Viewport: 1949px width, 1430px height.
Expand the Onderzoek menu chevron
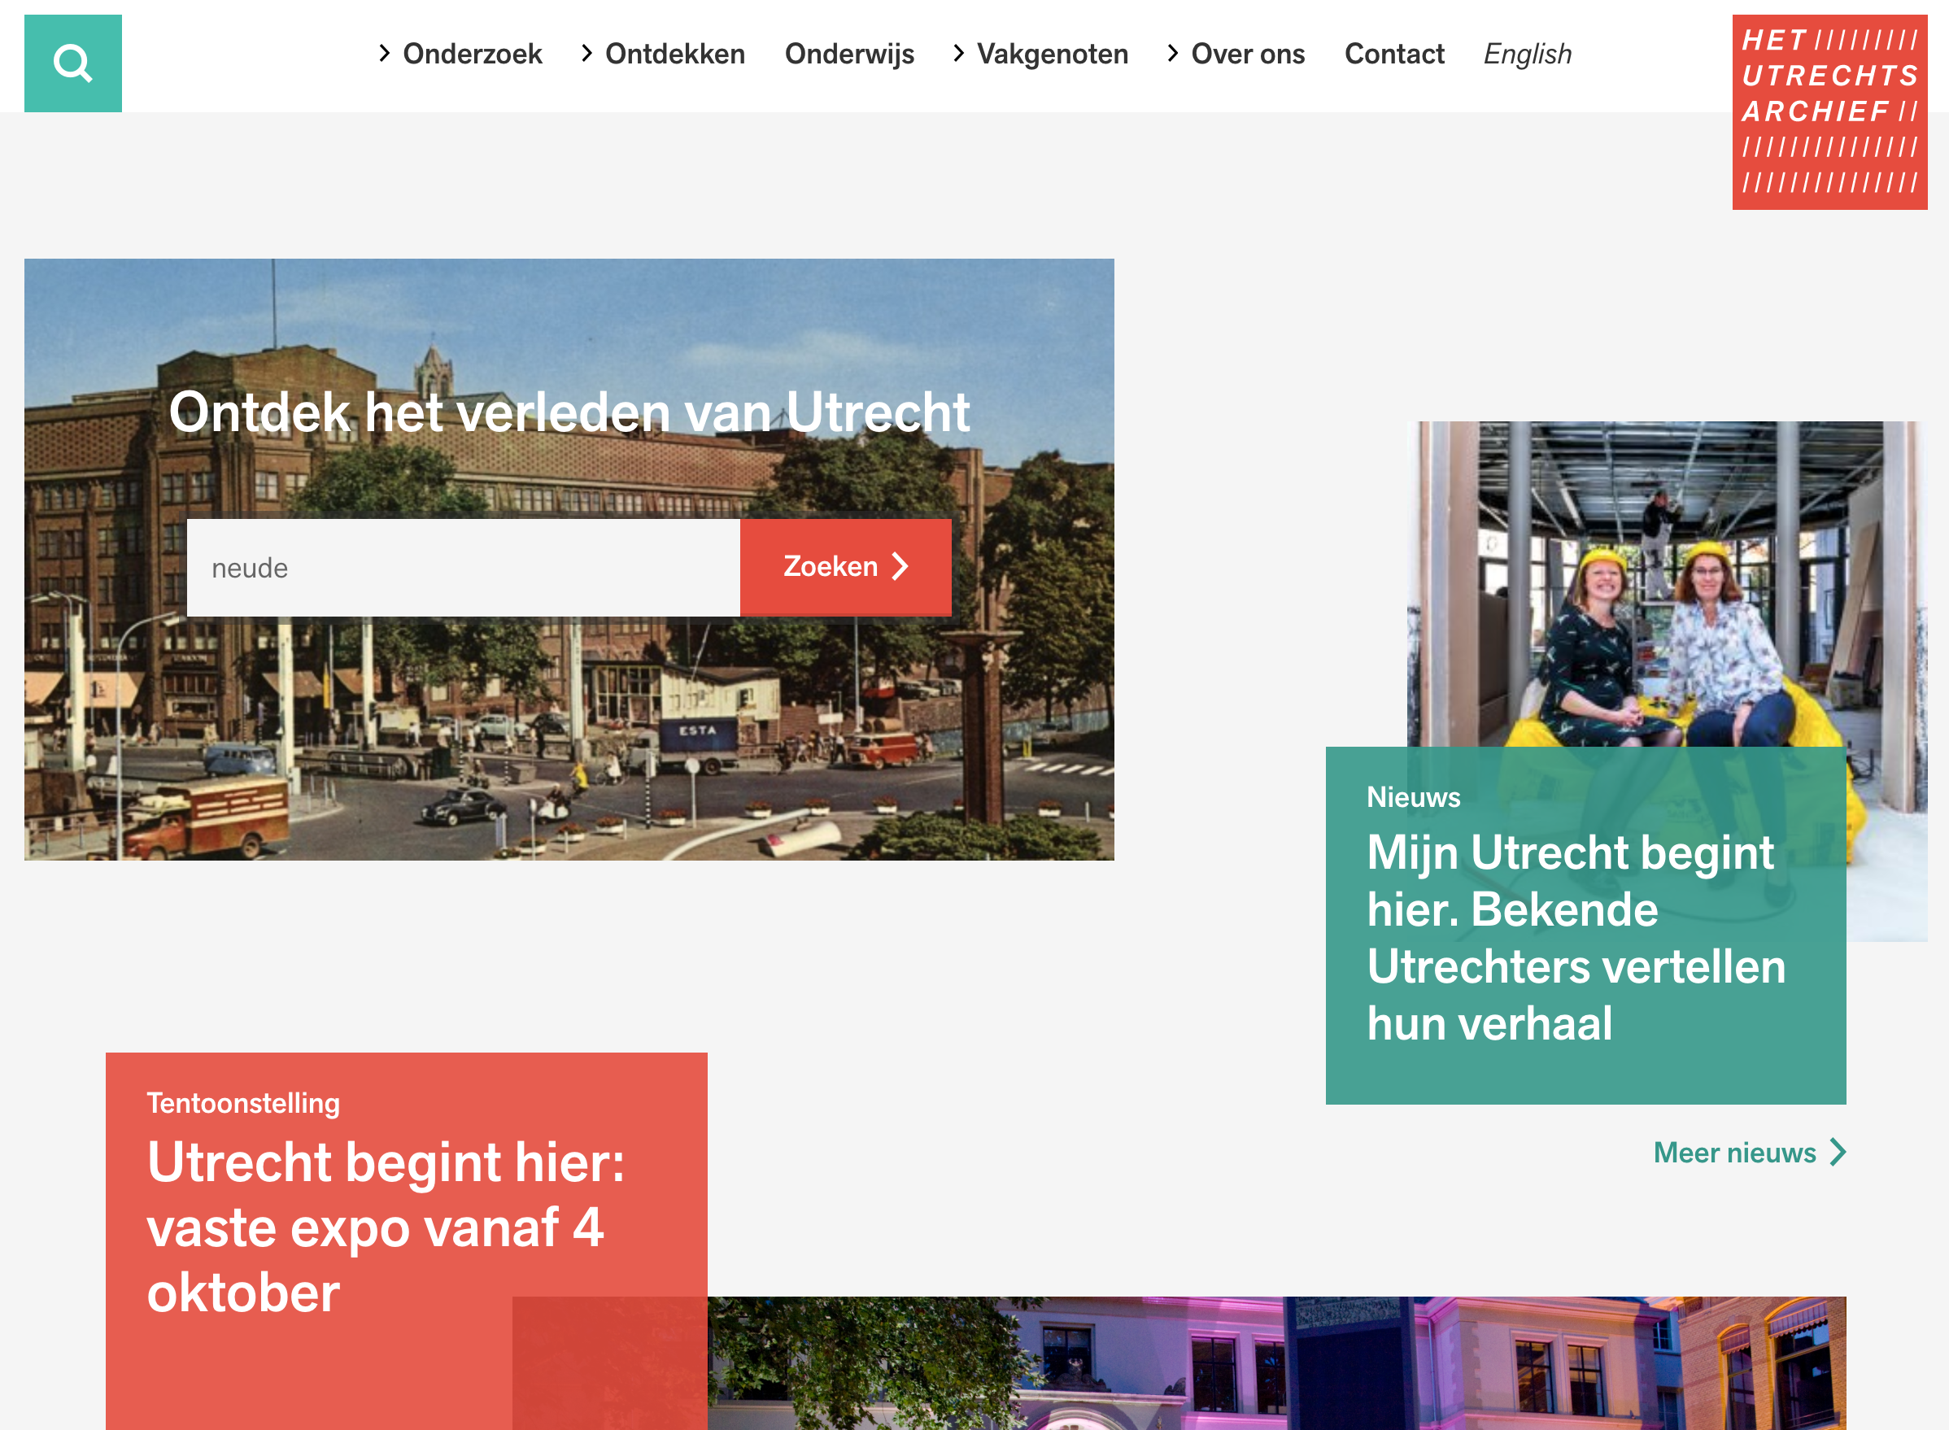tap(384, 54)
